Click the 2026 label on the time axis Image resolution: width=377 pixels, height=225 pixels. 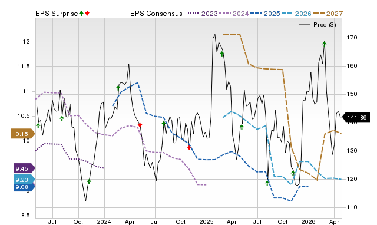pyautogui.click(x=309, y=221)
